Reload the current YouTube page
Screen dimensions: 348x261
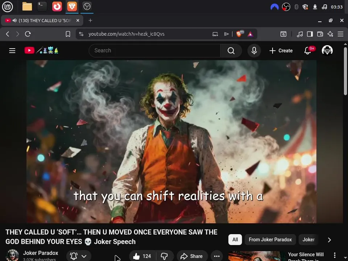tap(28, 34)
